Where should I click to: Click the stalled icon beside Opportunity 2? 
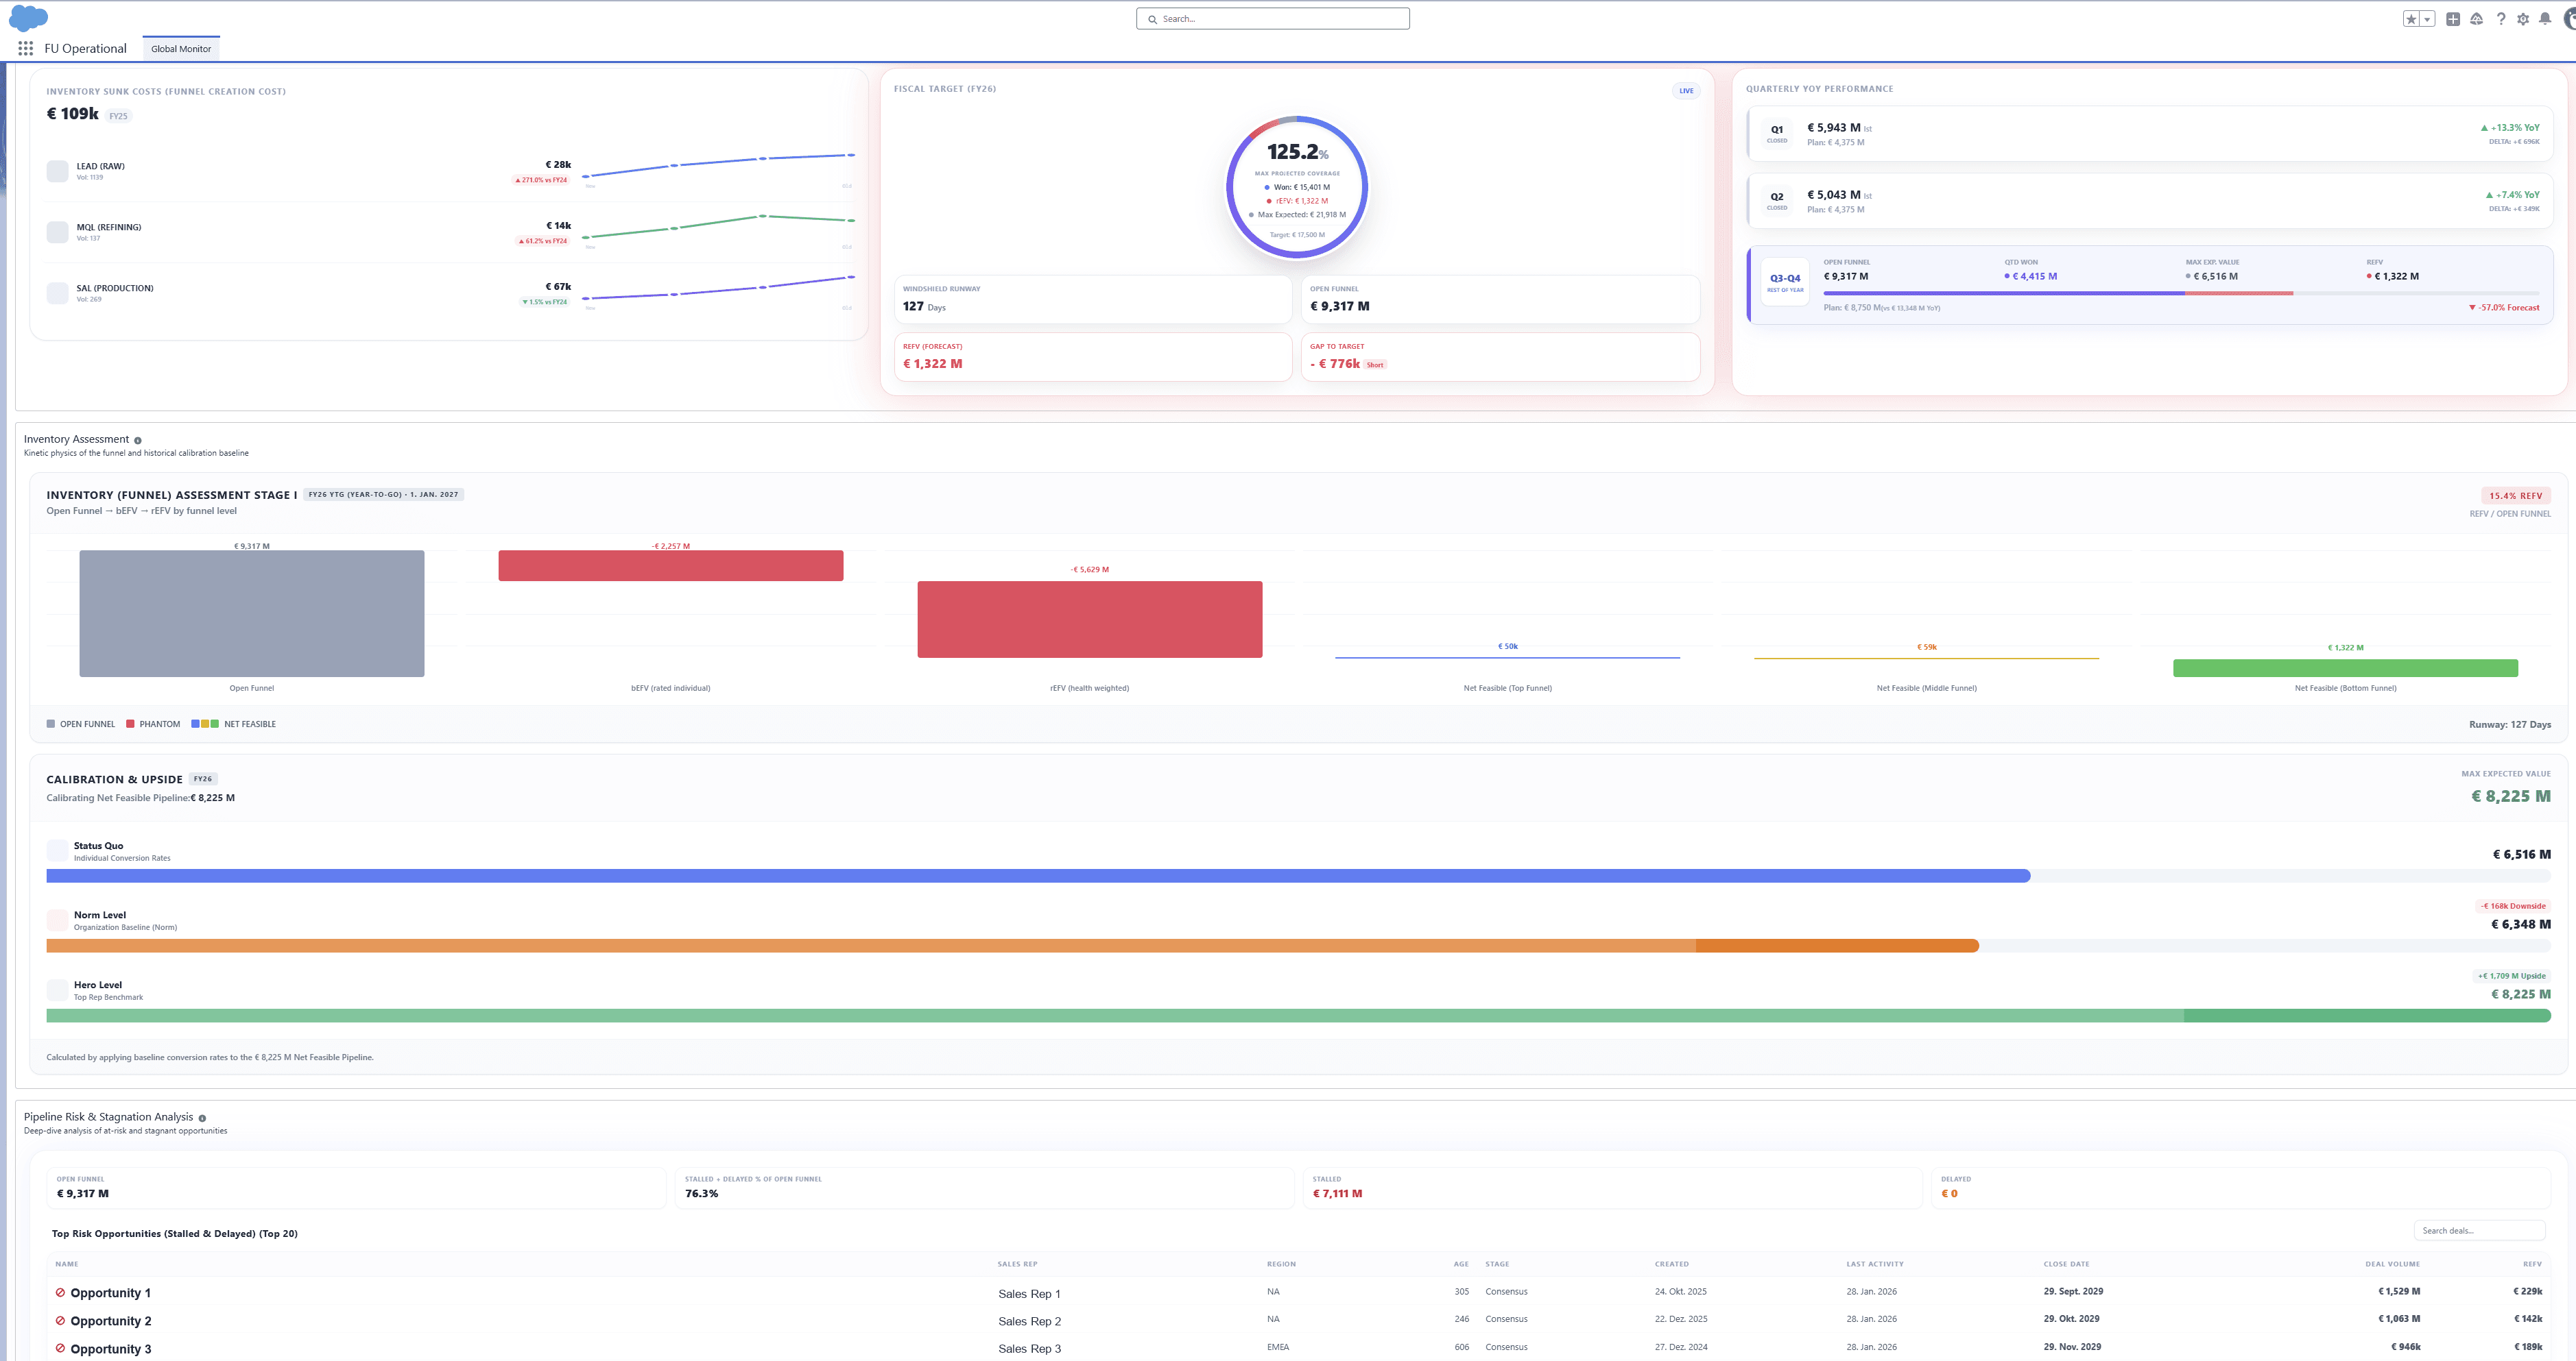[60, 1320]
